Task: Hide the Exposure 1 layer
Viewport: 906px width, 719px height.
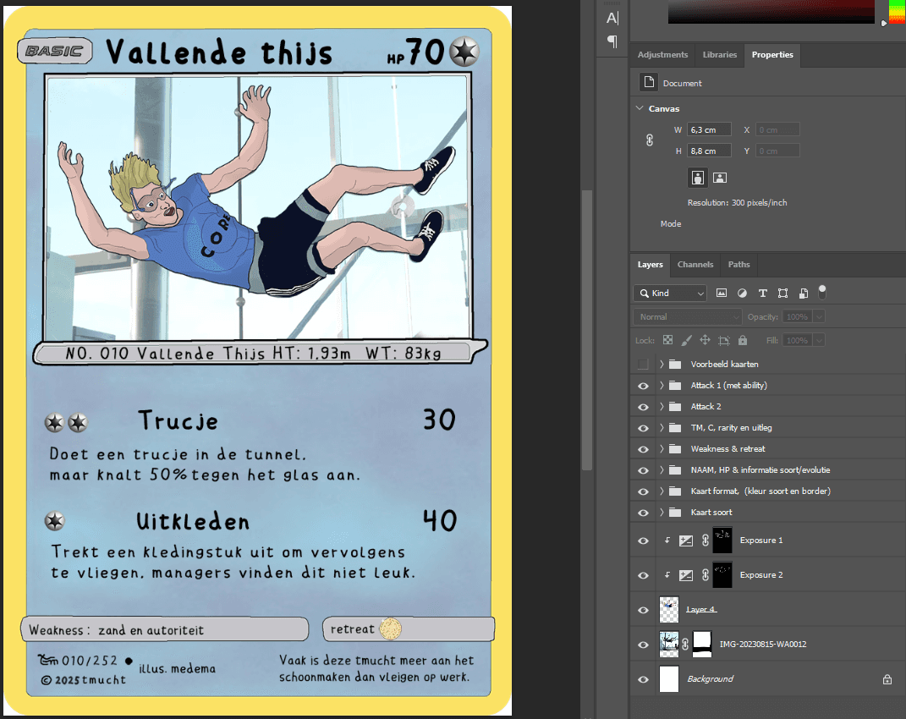Action: click(x=643, y=541)
